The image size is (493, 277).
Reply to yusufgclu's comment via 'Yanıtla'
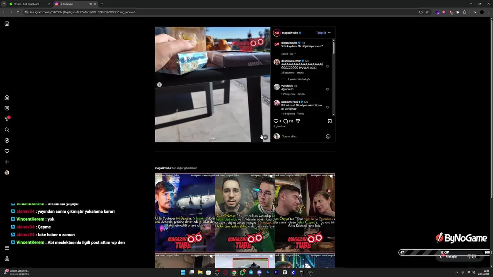tap(301, 94)
